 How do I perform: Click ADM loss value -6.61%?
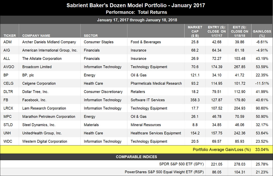click(x=262, y=42)
